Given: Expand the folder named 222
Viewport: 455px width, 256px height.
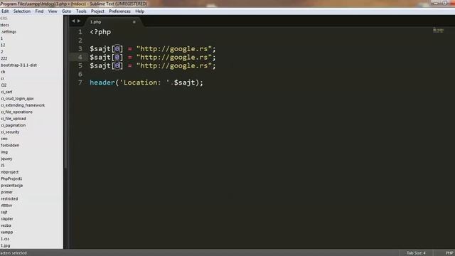Looking at the screenshot, I should (x=4, y=58).
